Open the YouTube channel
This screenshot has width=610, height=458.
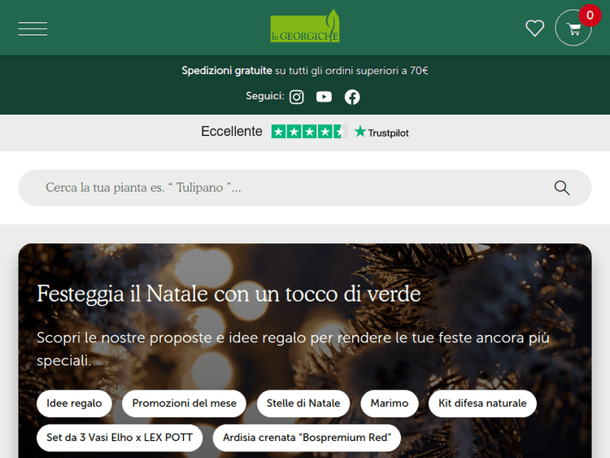324,97
